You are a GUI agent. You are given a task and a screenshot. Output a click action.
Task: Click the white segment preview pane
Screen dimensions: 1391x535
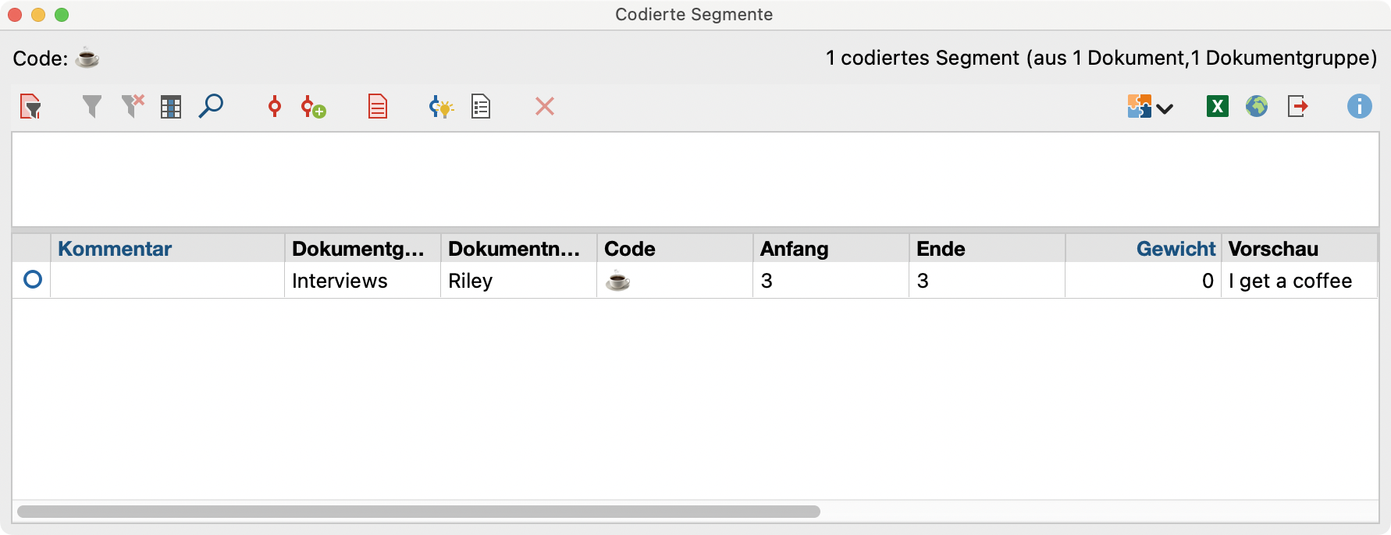695,179
